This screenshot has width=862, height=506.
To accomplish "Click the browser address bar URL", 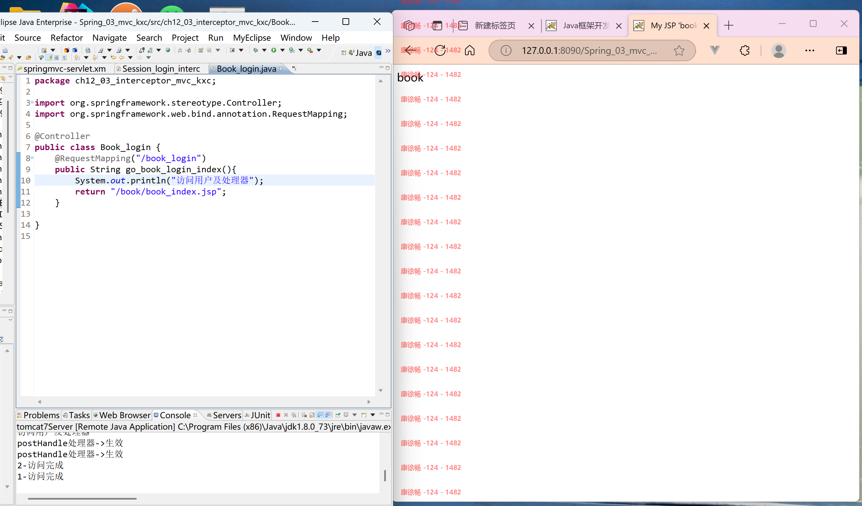I will pos(589,50).
